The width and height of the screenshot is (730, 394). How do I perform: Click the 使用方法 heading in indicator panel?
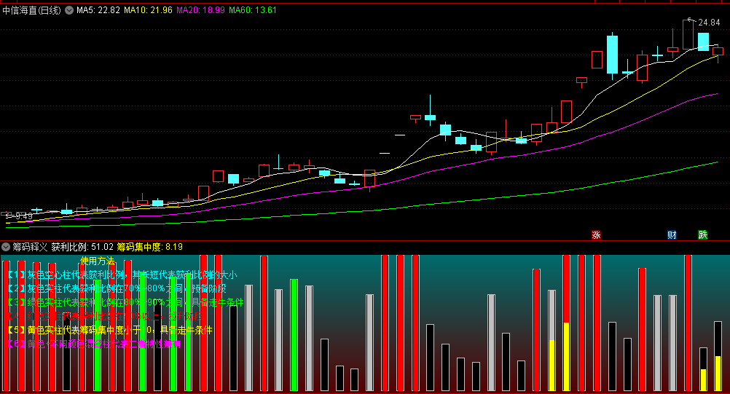(98, 261)
